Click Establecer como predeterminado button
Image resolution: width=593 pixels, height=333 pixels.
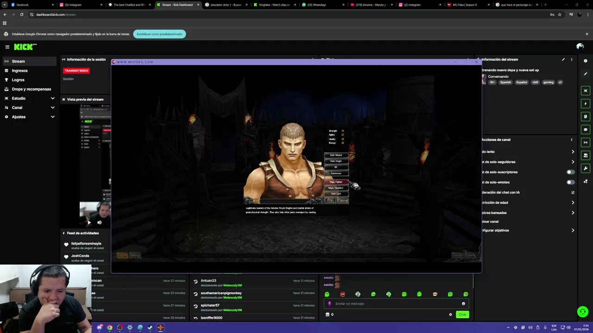[x=159, y=34]
